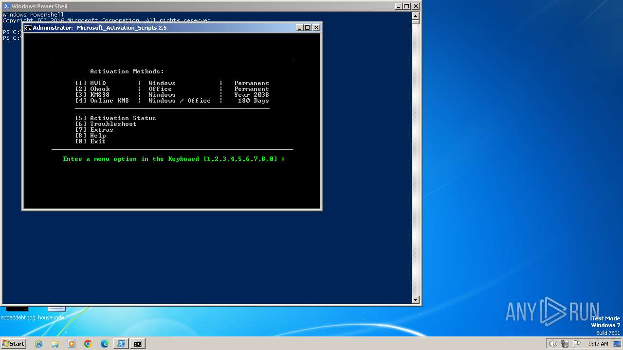Open the network status tray icon
The image size is (623, 350).
click(565, 344)
